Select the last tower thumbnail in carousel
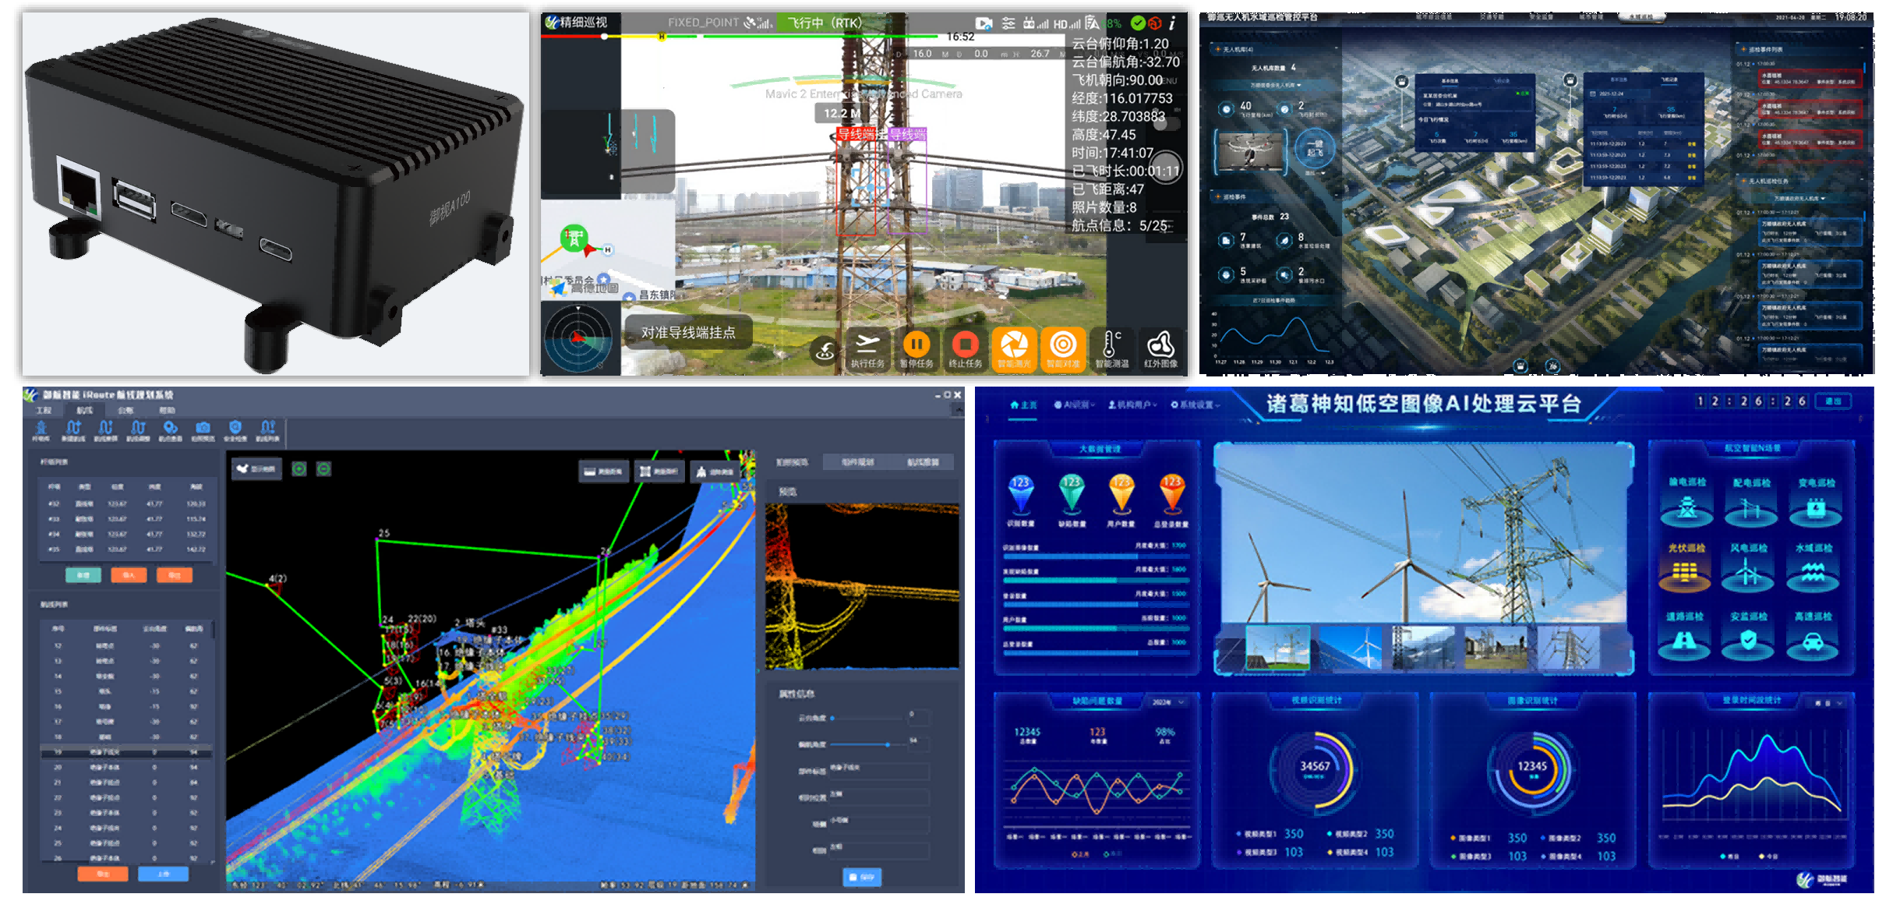The height and width of the screenshot is (908, 1893). [x=1567, y=647]
